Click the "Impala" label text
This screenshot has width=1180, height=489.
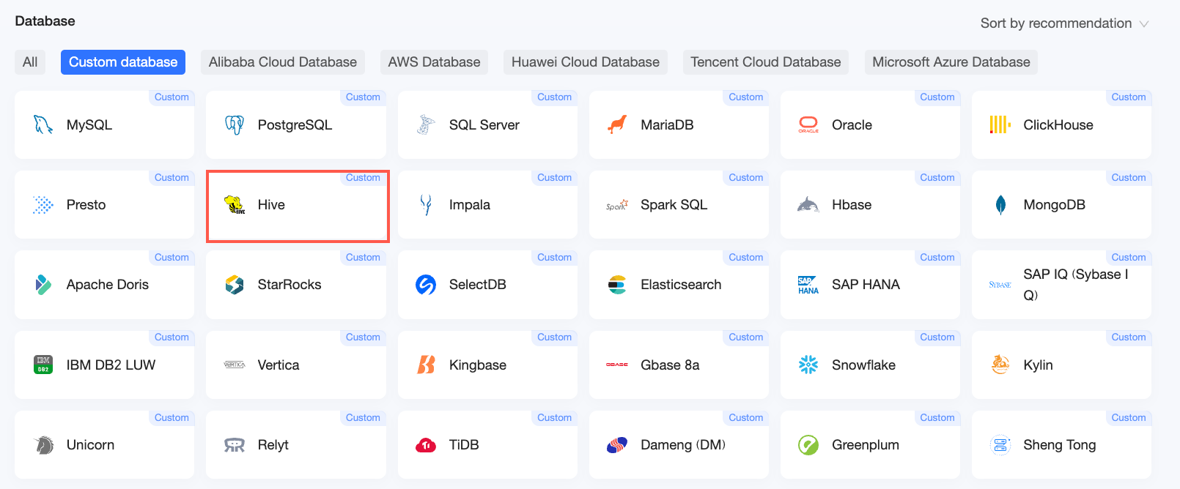click(x=470, y=205)
